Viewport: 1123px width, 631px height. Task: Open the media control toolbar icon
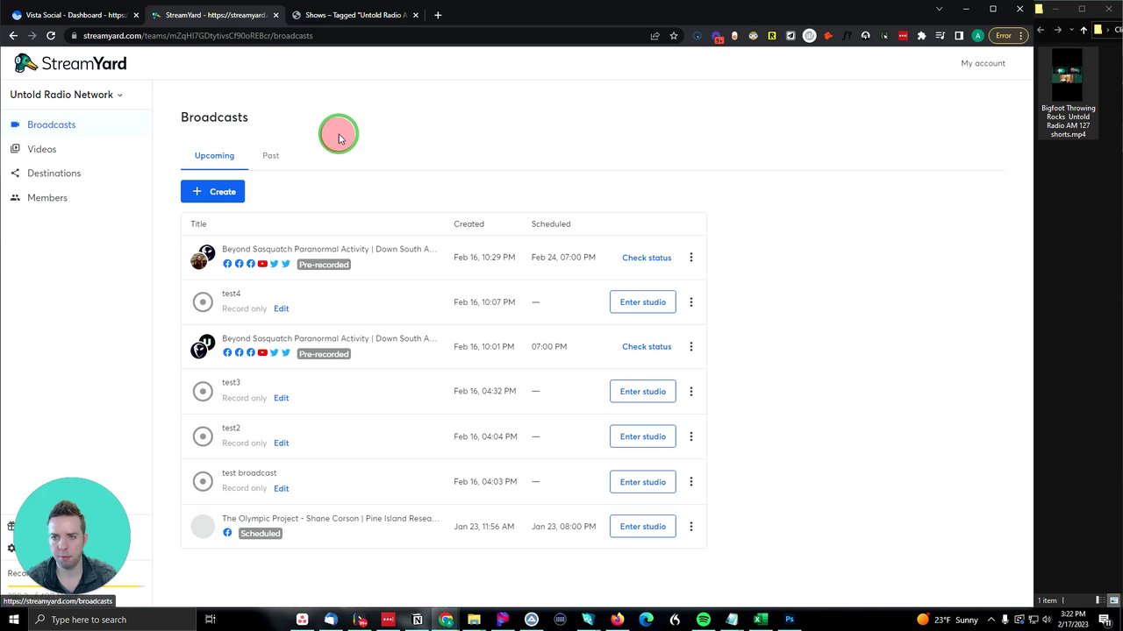point(941,36)
